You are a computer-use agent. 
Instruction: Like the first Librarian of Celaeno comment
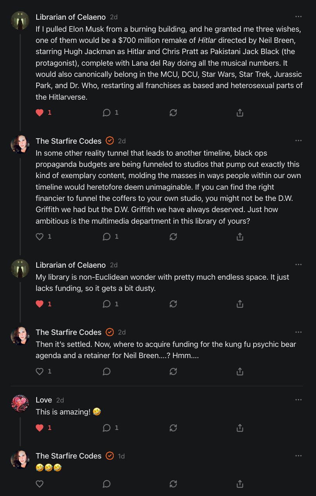[39, 113]
